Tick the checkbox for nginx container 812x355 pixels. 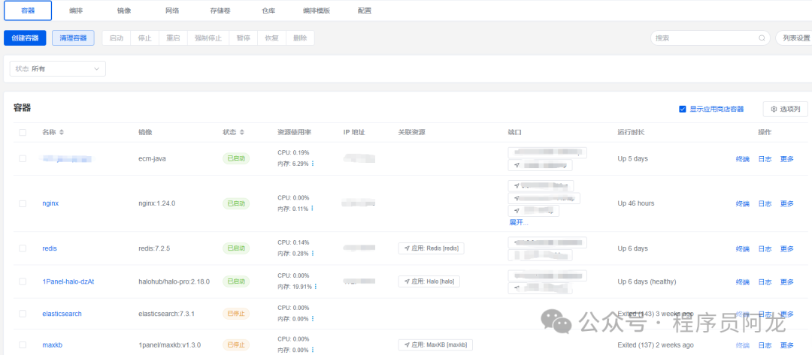coord(23,203)
